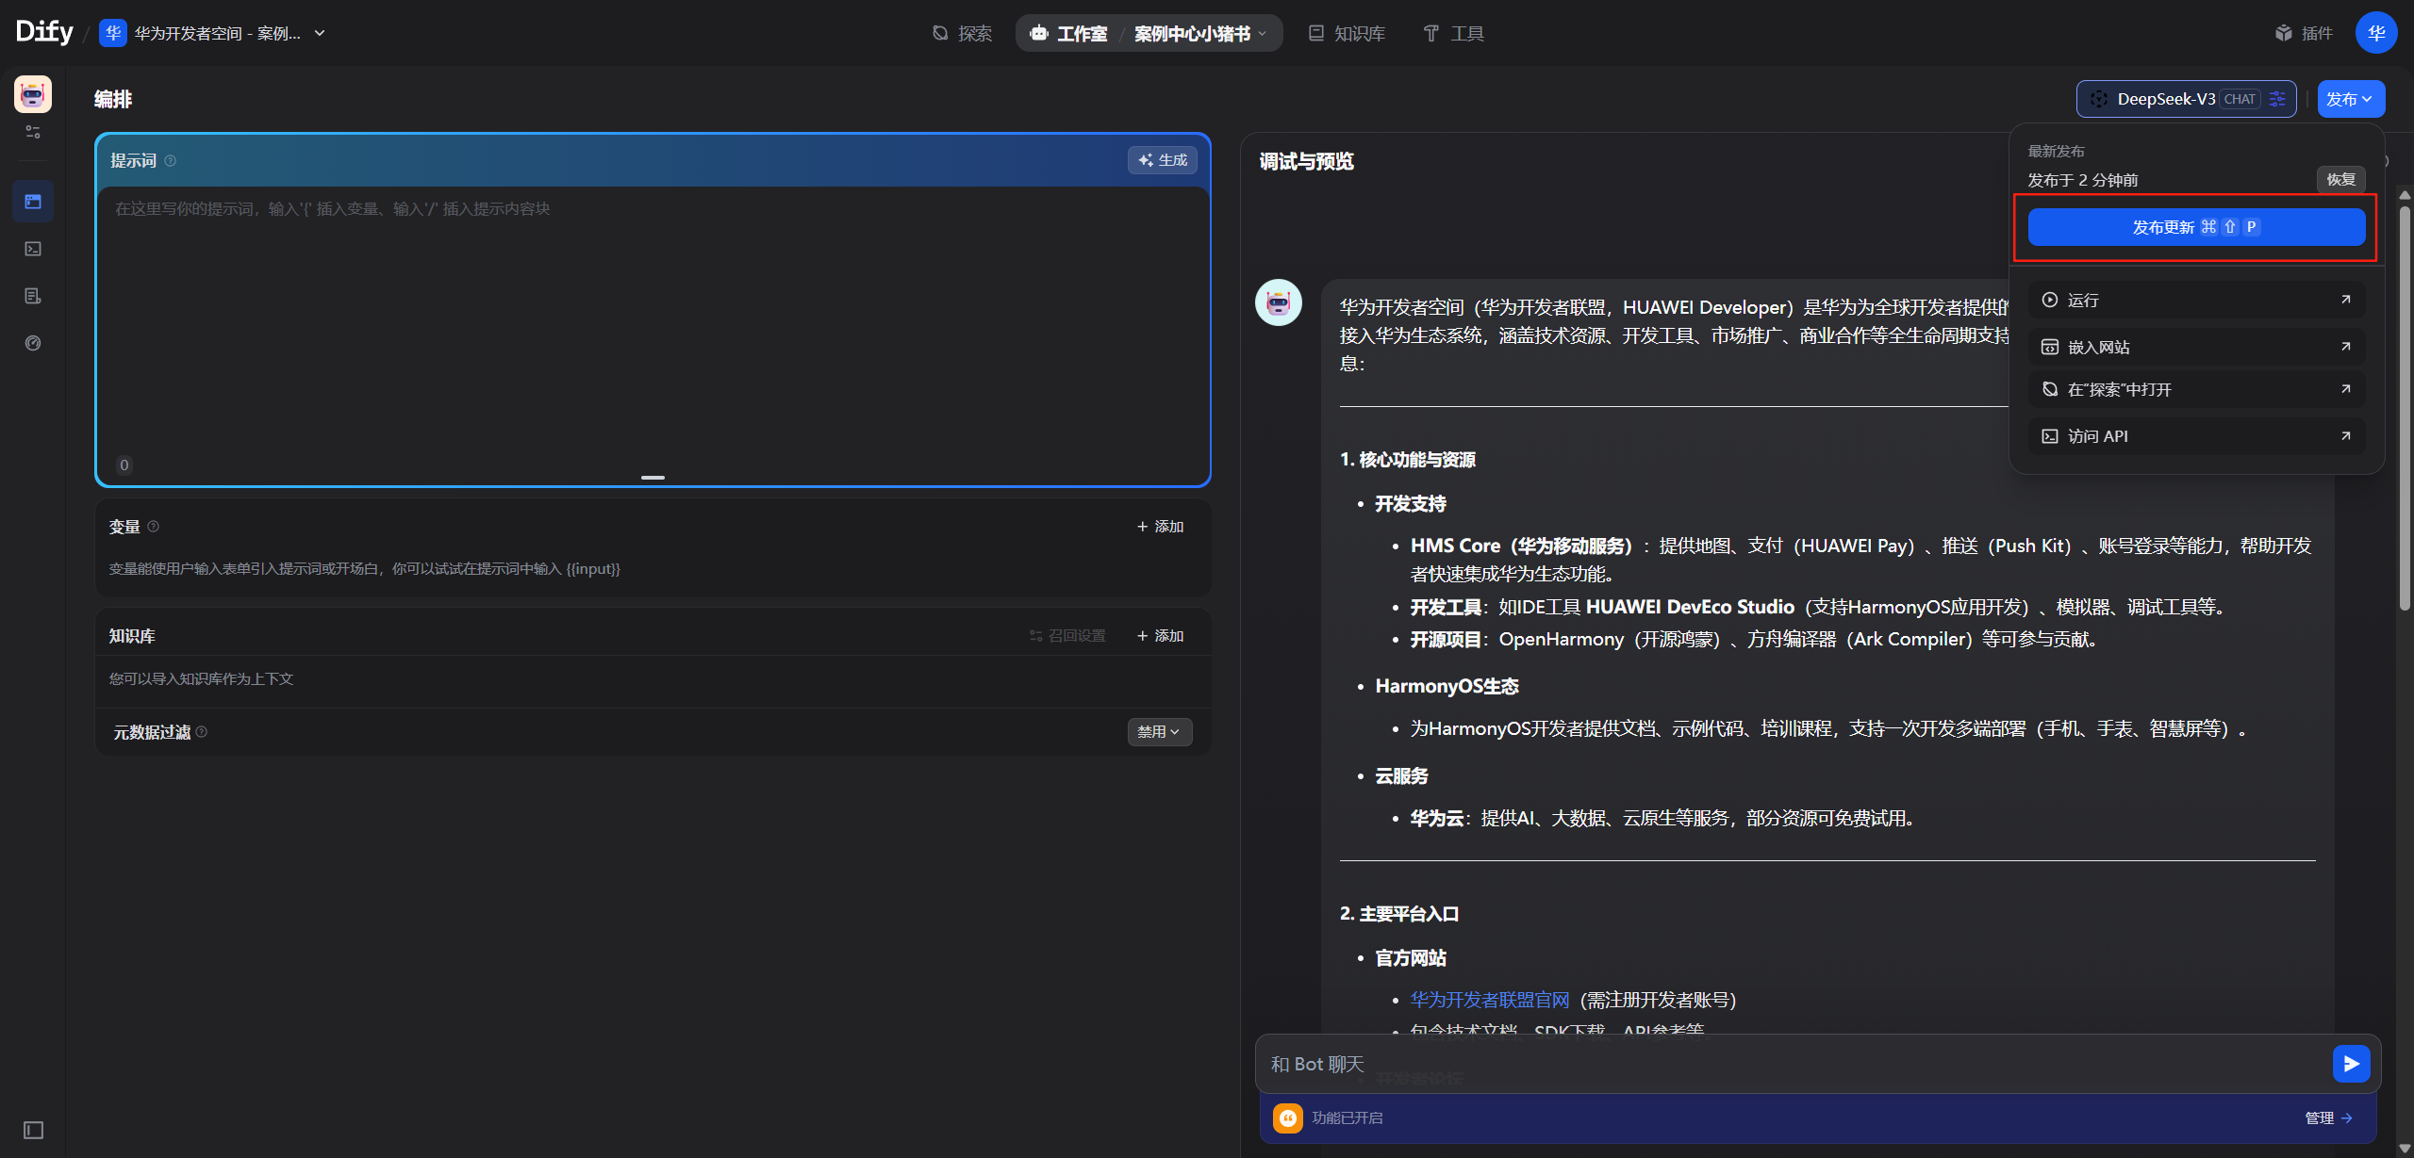Screen dimensions: 2414x1158
Task: Click the Dify logo
Action: point(44,32)
